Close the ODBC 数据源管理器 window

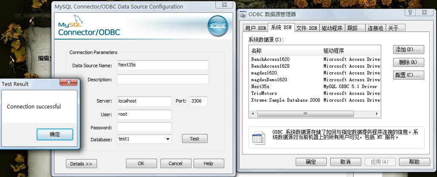425,12
